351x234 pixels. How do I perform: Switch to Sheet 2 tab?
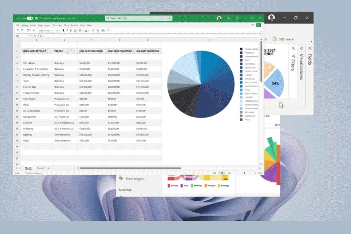coord(40,168)
